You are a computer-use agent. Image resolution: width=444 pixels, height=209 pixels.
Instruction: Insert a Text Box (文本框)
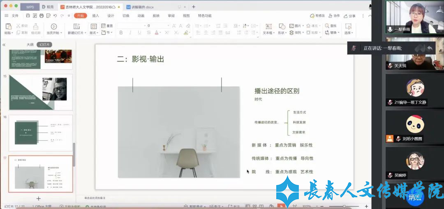click(268, 26)
